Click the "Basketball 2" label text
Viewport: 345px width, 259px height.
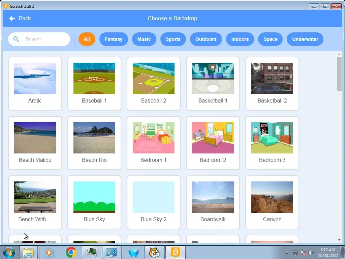point(272,100)
